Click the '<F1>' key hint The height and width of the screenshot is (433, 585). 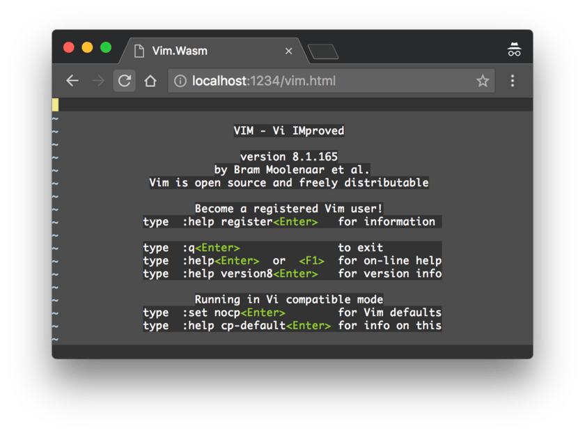[311, 260]
